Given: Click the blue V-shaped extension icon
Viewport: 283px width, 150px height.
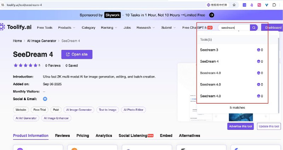Looking at the screenshot, I should (x=267, y=5).
